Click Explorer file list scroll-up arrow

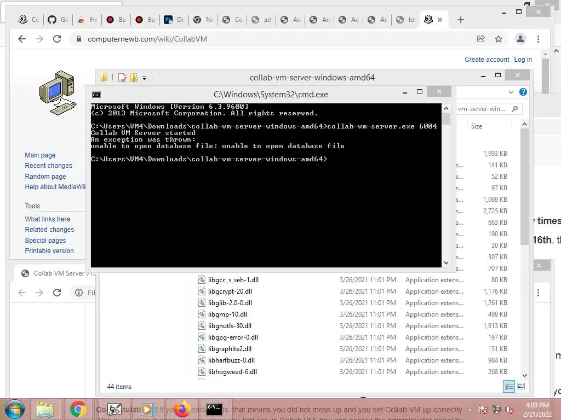(x=524, y=124)
